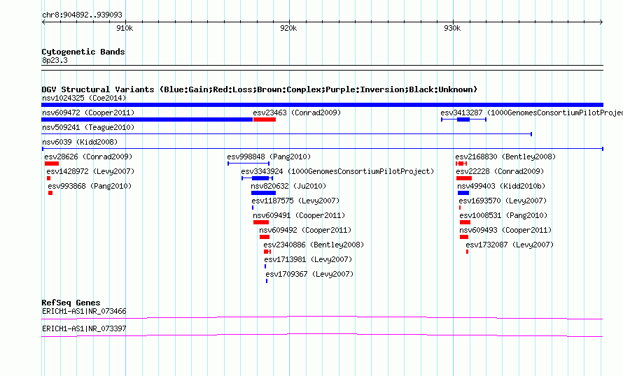
Task: Select the esv22228 (Conrad2009) red bar
Action: [x=464, y=178]
